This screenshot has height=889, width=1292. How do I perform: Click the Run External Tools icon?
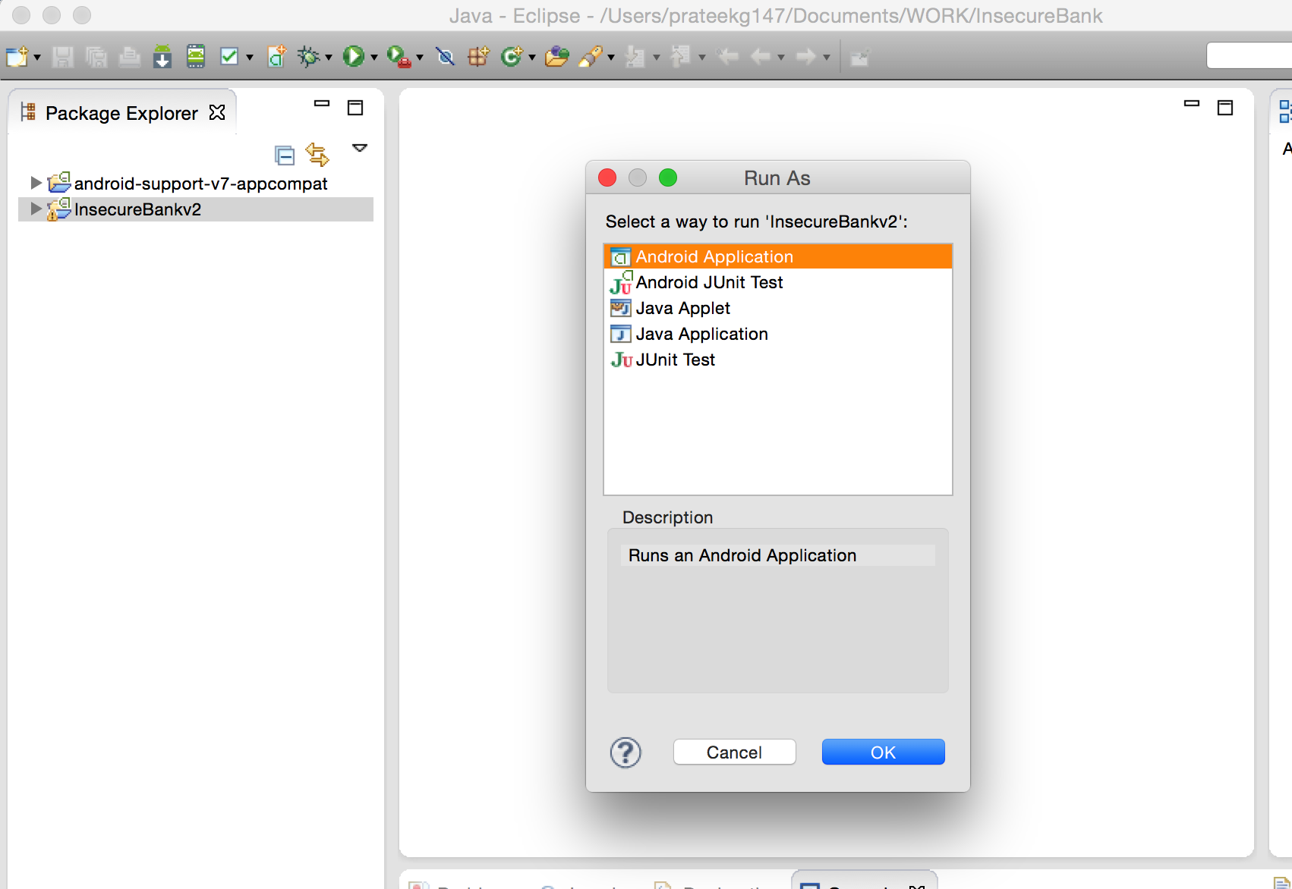(399, 57)
